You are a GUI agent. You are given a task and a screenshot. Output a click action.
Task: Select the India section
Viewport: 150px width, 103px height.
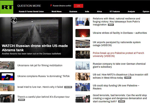tap(87, 11)
